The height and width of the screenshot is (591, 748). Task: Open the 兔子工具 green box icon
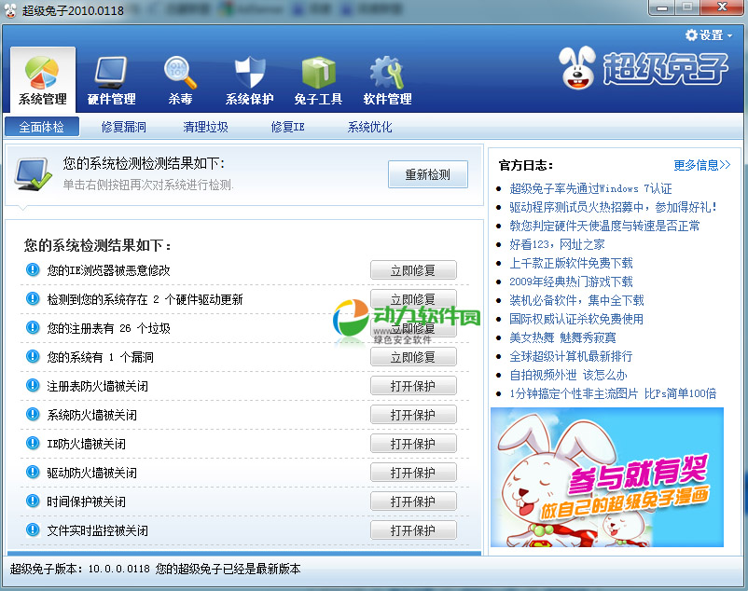click(x=318, y=73)
